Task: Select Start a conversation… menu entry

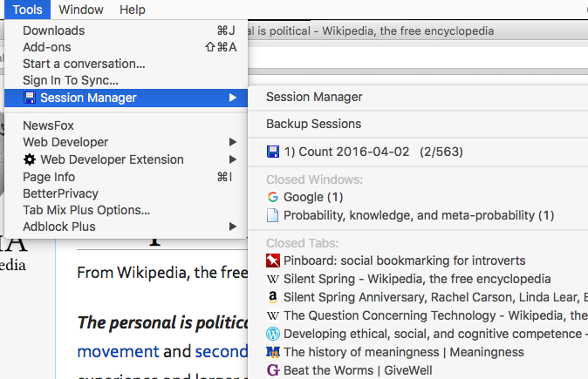Action: tap(126, 64)
